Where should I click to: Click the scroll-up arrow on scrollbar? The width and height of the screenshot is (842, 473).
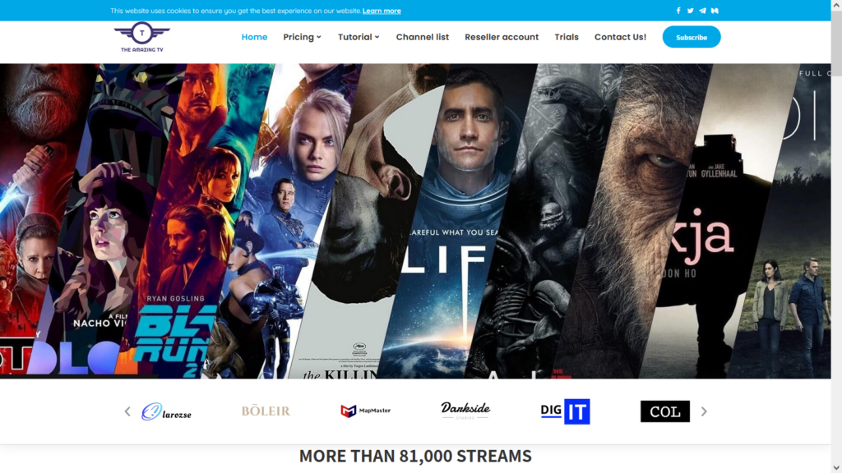point(836,4)
